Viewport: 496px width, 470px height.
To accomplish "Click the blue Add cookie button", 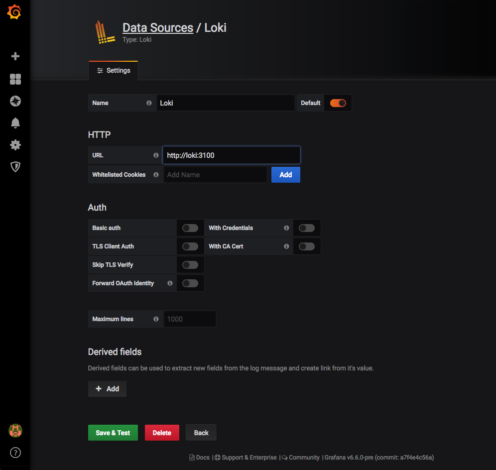I will pos(286,175).
